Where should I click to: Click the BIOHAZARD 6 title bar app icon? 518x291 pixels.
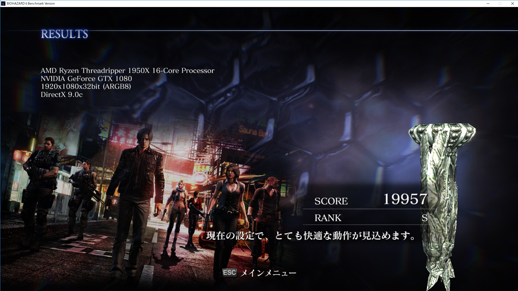click(3, 4)
